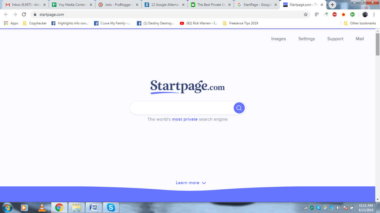Open the Skype system tray icon

point(319,208)
